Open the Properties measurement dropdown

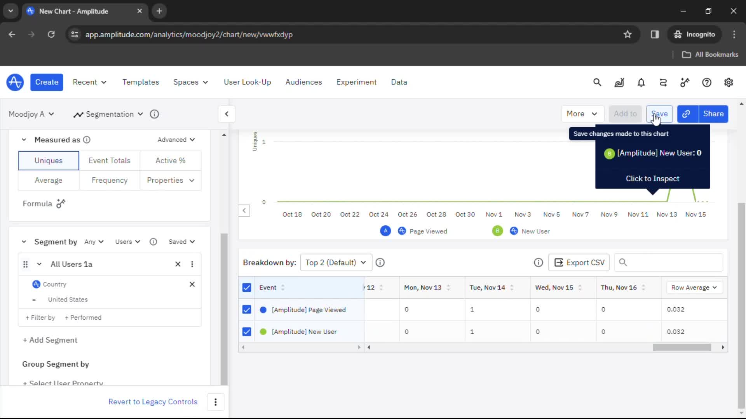171,180
